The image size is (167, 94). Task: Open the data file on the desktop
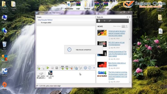160,32
